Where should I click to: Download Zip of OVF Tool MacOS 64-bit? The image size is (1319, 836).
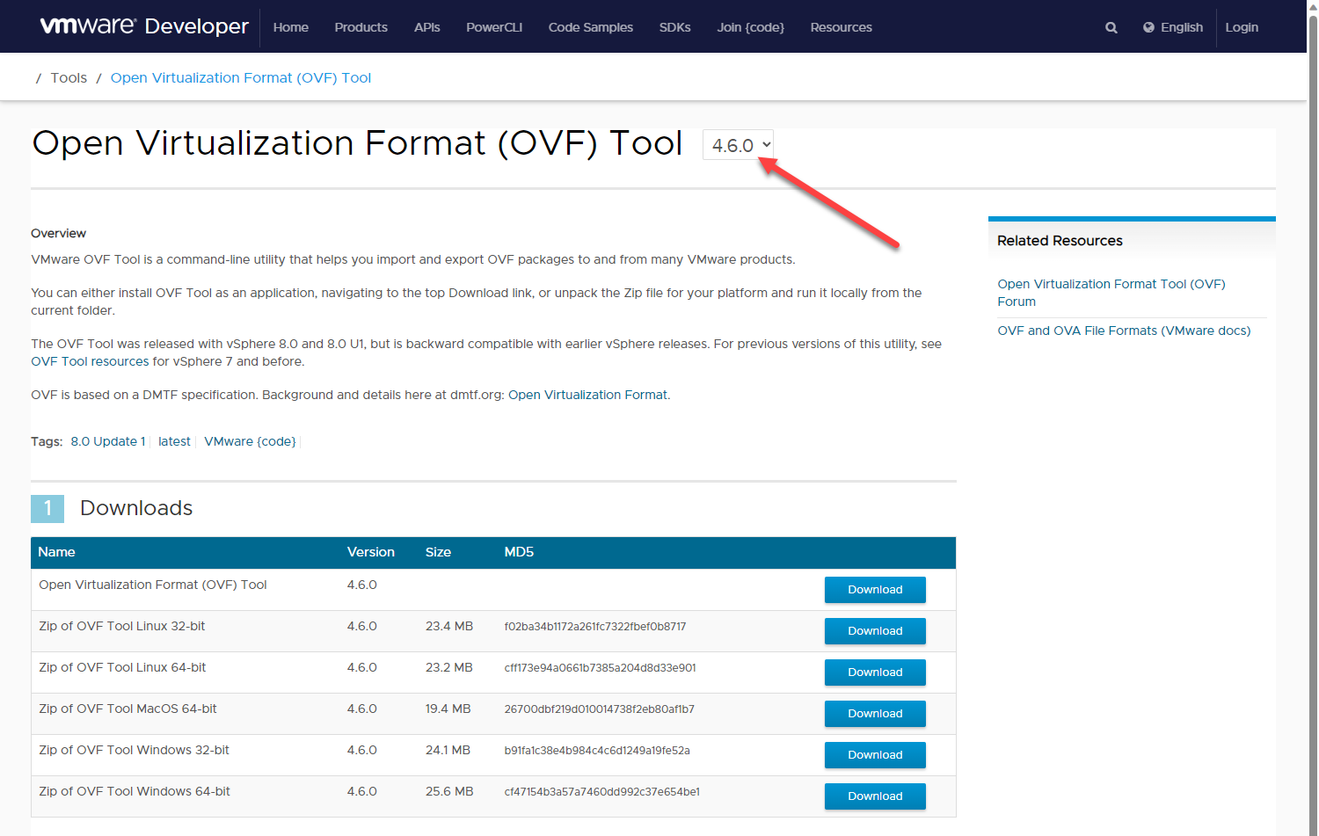[875, 714]
